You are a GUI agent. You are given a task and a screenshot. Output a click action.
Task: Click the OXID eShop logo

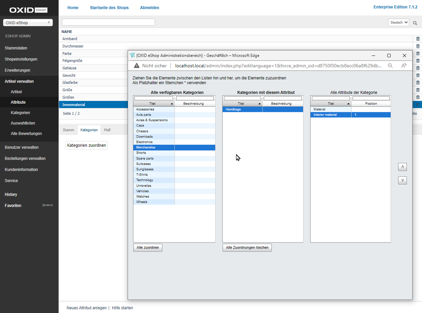pyautogui.click(x=28, y=10)
